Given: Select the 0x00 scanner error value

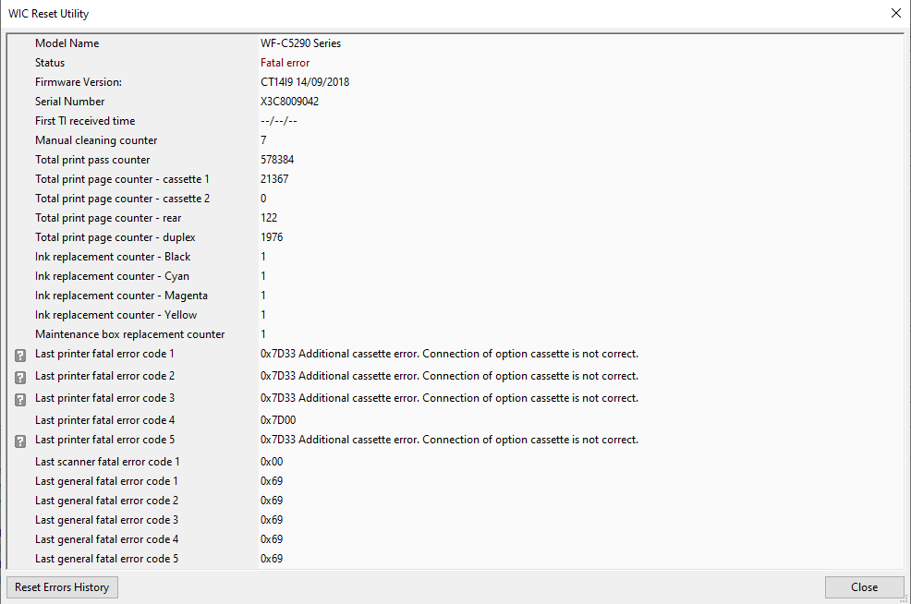Looking at the screenshot, I should tap(272, 462).
